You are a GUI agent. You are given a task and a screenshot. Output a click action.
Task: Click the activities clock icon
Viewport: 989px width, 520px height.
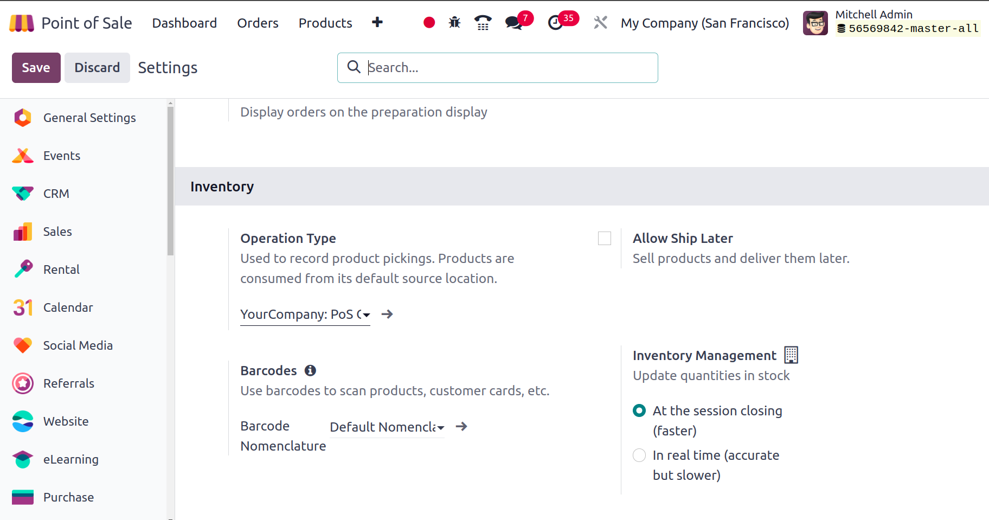click(x=556, y=23)
